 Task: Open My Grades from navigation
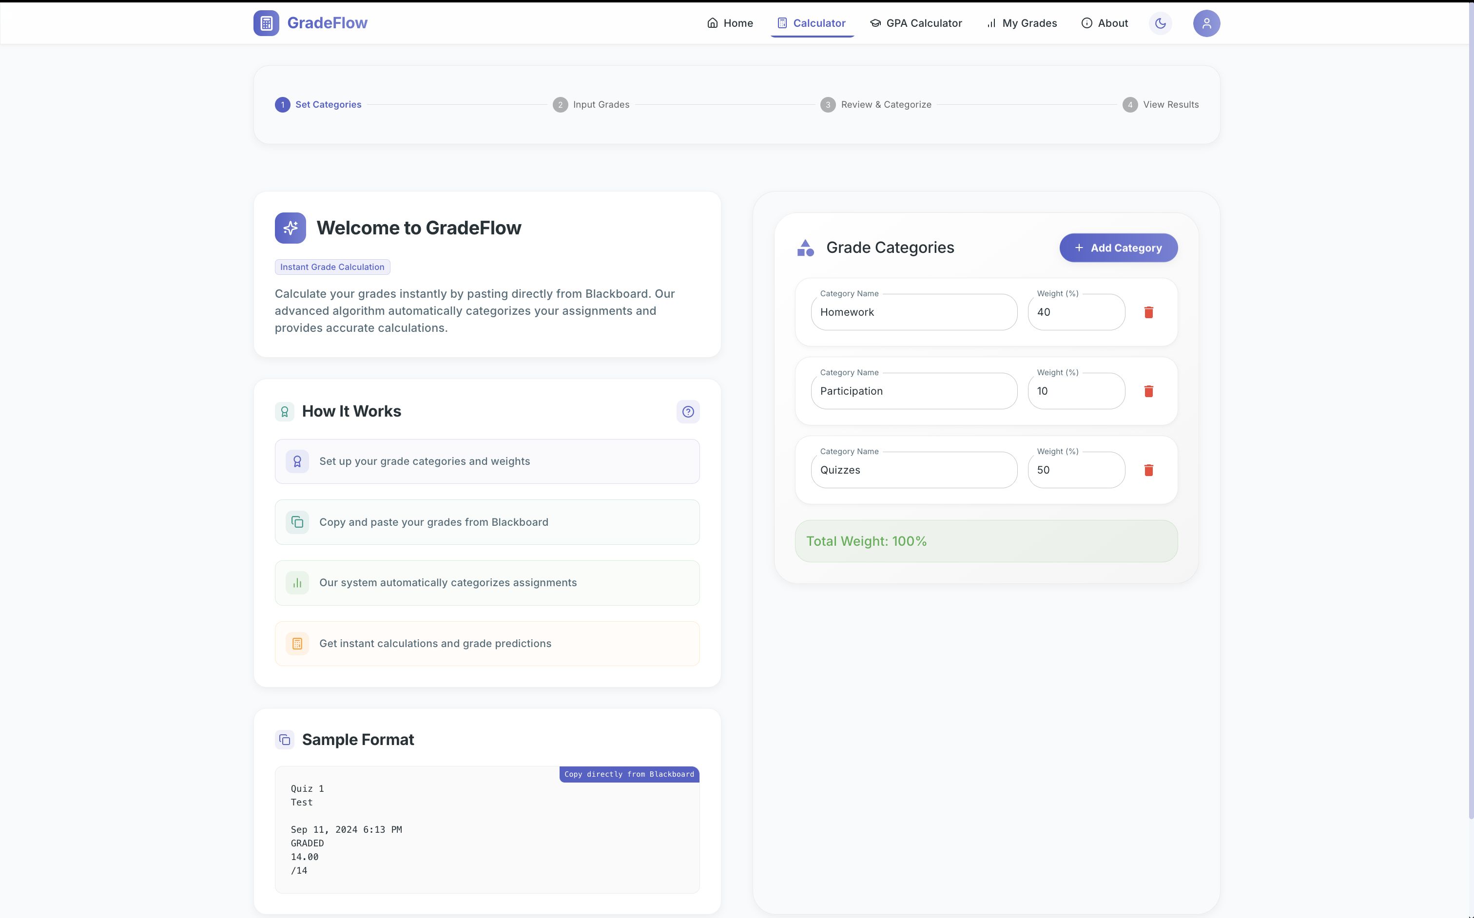click(1022, 23)
